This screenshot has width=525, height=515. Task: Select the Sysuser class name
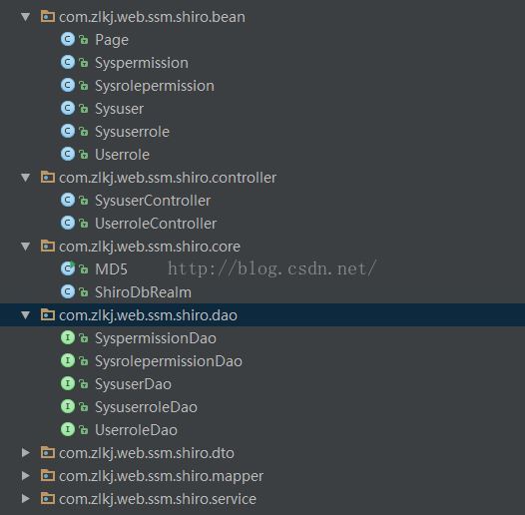tap(120, 109)
